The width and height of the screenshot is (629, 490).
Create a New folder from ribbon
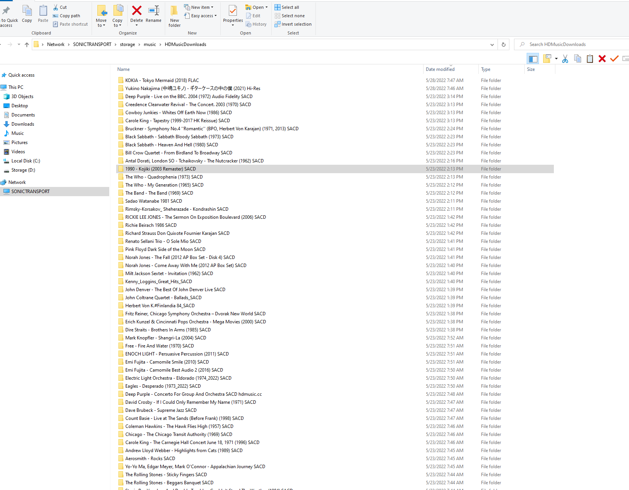[x=174, y=16]
